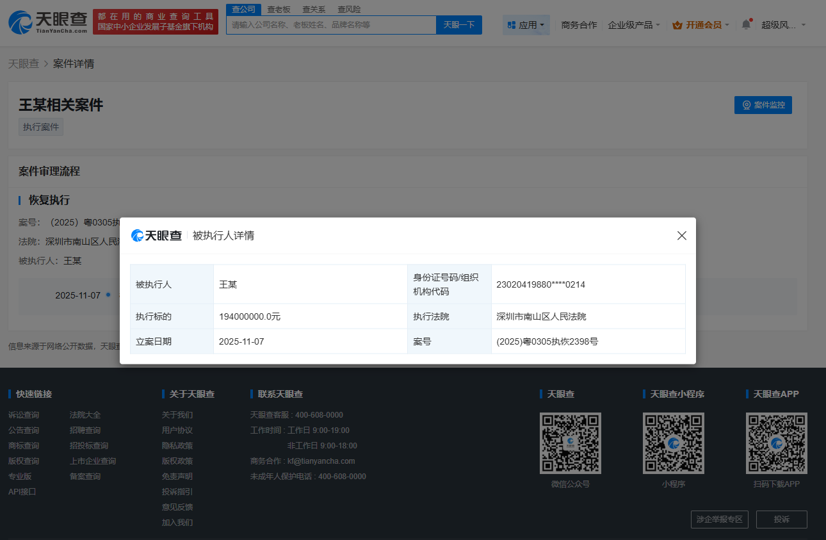Focus the company name search field

coord(331,25)
